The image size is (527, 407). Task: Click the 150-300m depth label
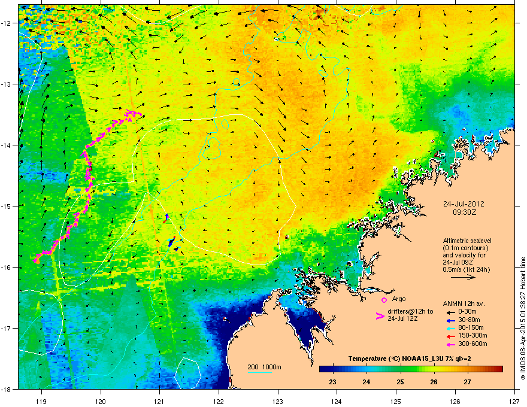pyautogui.click(x=473, y=335)
